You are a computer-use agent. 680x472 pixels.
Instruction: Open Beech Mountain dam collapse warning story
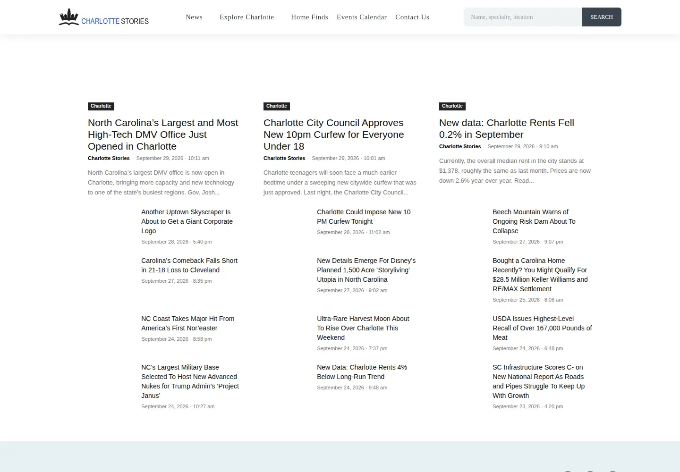(x=534, y=221)
